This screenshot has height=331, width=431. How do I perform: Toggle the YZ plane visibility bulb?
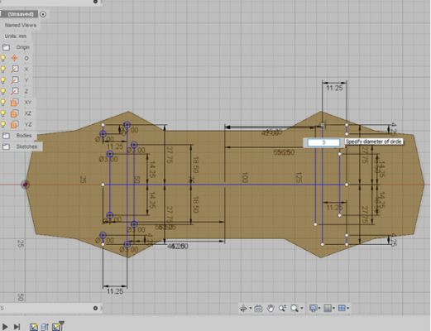pos(3,124)
